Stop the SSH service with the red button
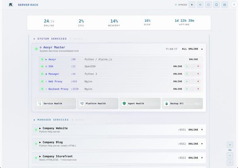This screenshot has height=168, width=238. coord(198,66)
